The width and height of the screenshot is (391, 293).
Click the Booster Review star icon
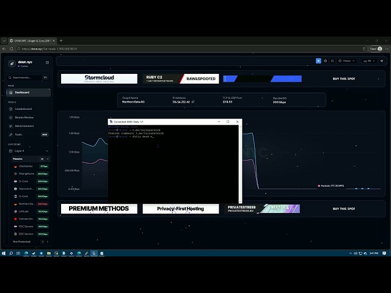[11, 117]
